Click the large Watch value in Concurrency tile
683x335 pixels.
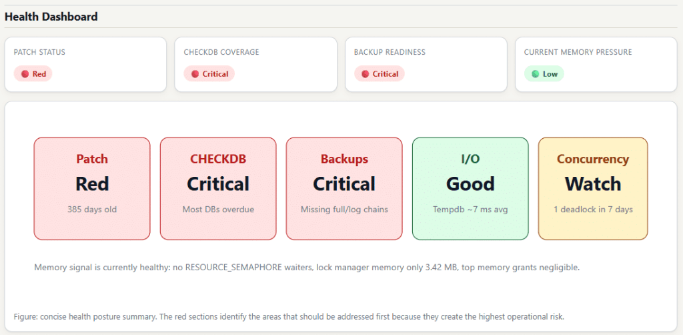(593, 184)
